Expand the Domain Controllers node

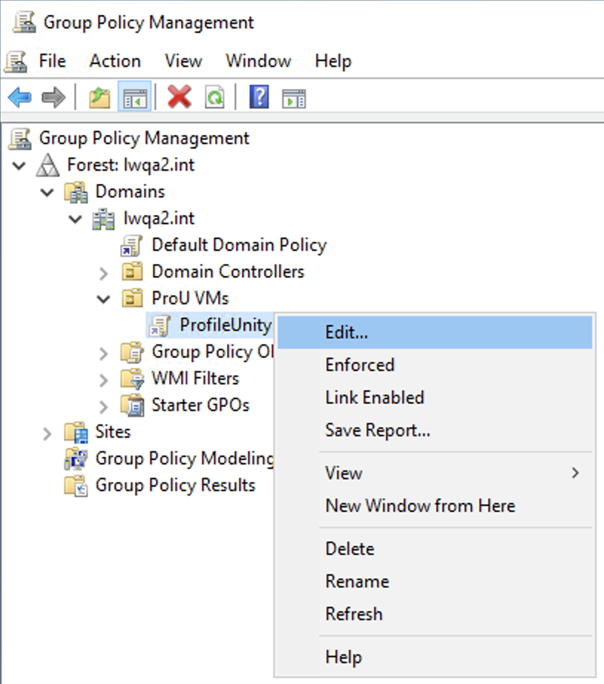coord(104,273)
